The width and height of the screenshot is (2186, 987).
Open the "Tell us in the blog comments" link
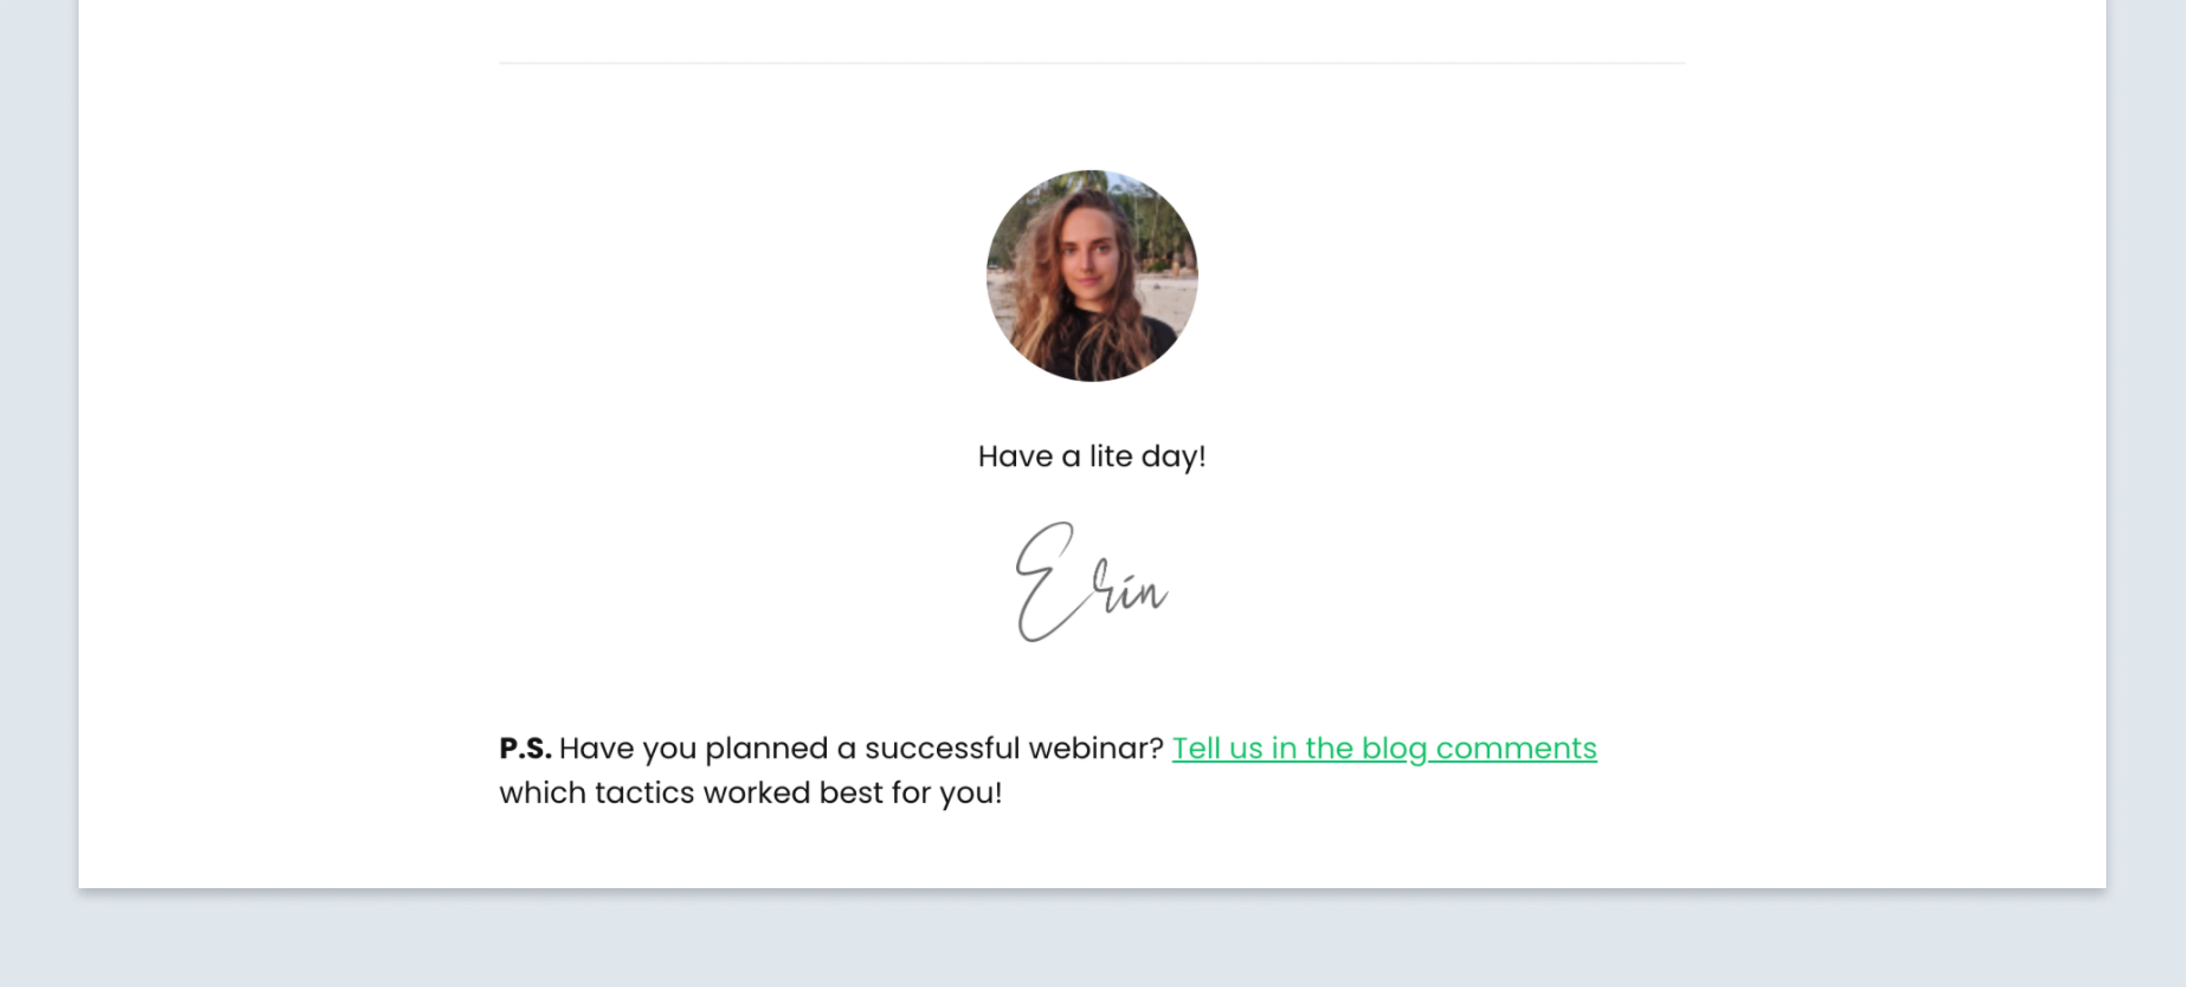[1383, 749]
